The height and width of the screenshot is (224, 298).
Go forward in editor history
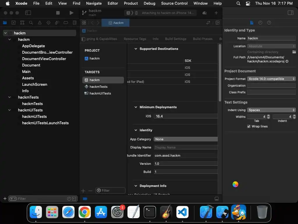click(98, 23)
